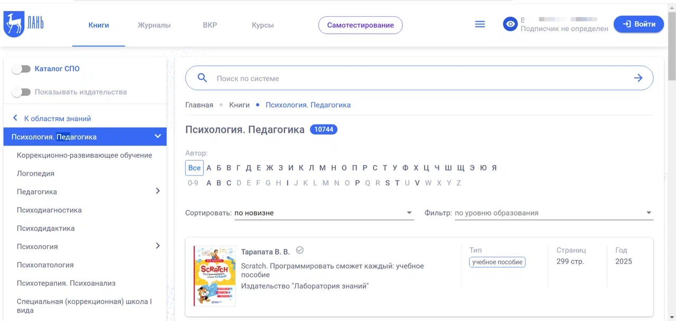Click the Самотестирование button
Screen dimensions: 676x321
coord(360,25)
